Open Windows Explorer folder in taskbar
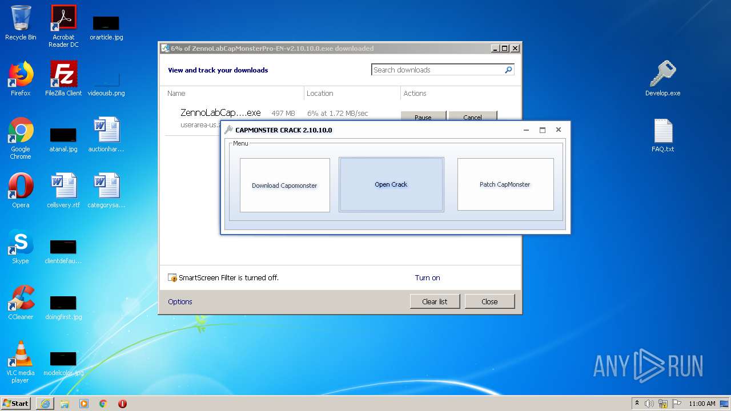Screen dimensions: 731x411 pos(65,404)
